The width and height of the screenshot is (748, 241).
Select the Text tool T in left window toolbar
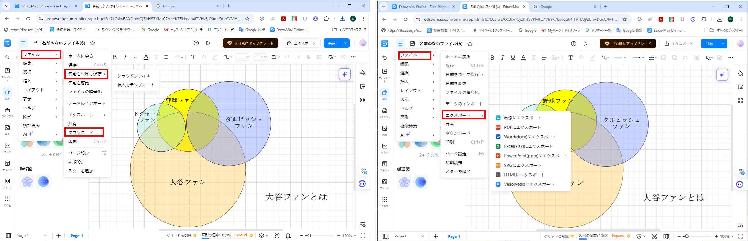(x=193, y=57)
